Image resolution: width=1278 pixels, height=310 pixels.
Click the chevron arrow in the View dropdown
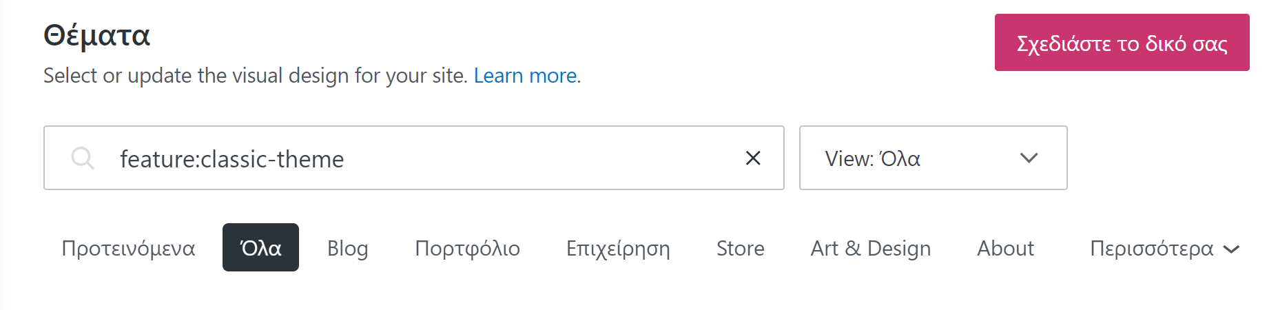pos(1029,158)
